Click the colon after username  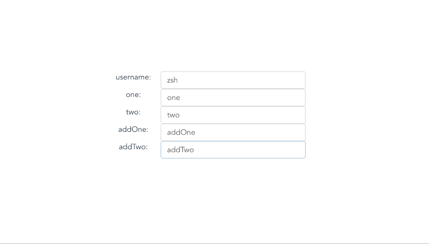[x=150, y=77]
